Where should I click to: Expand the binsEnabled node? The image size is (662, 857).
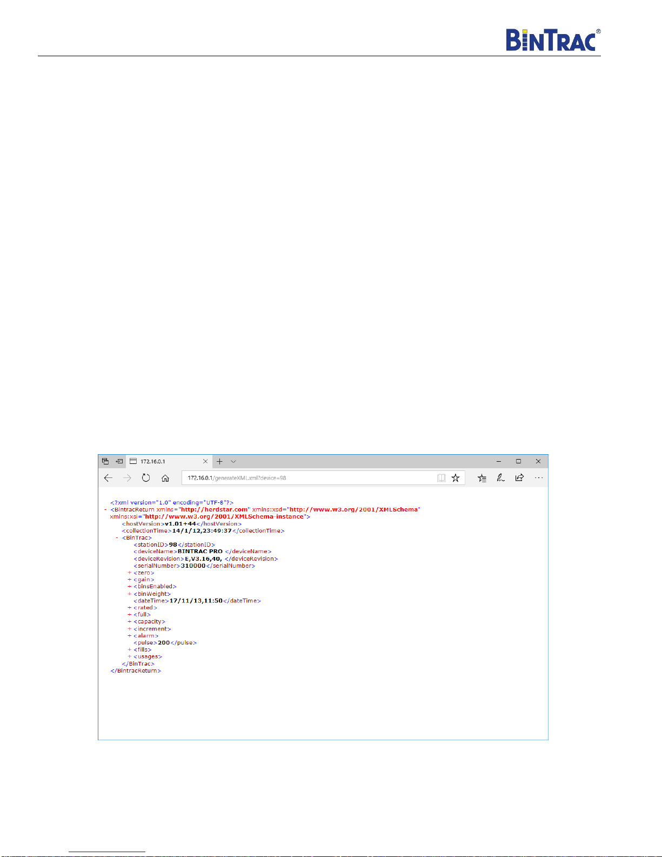point(129,587)
